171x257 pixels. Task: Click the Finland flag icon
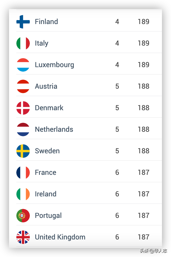point(23,22)
